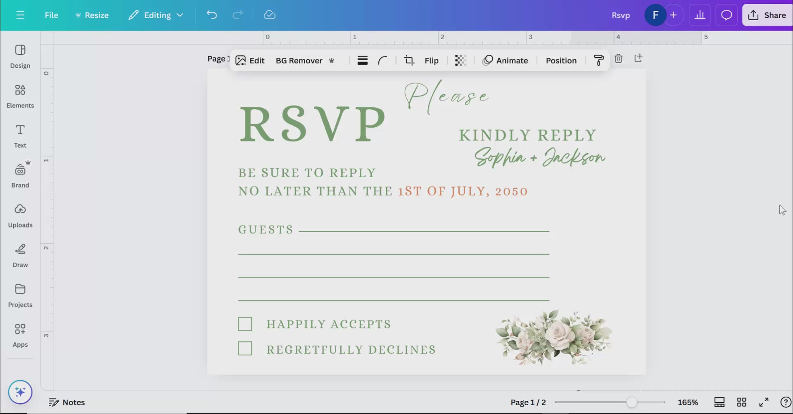Expand the Position panel
Screen dimensions: 793x414
click(561, 61)
